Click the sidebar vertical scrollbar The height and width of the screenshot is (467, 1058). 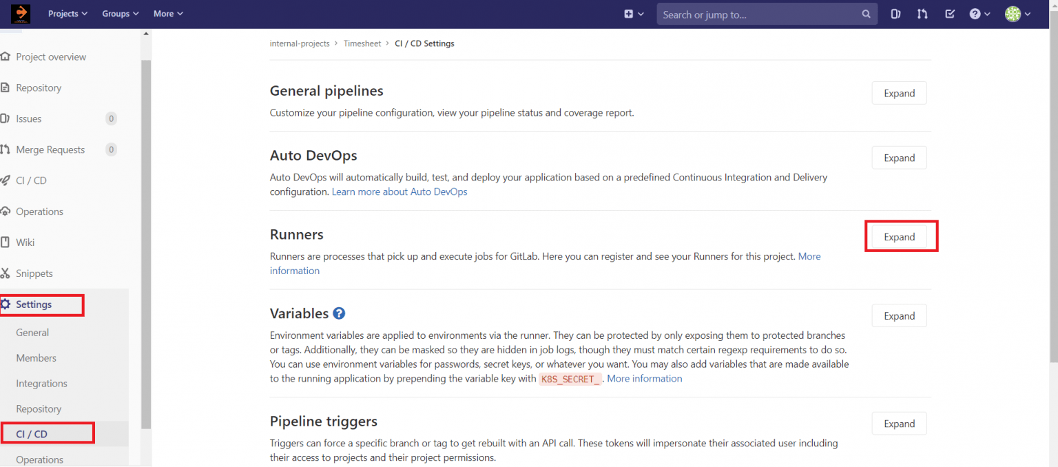coord(145,245)
